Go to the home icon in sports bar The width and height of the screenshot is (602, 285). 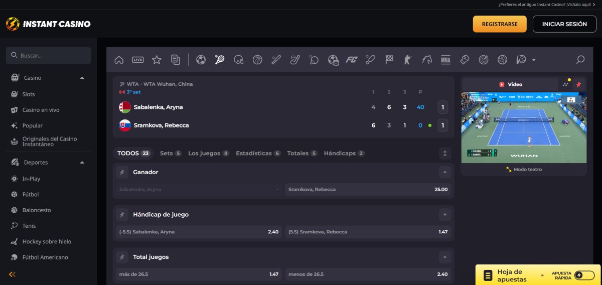pyautogui.click(x=119, y=60)
